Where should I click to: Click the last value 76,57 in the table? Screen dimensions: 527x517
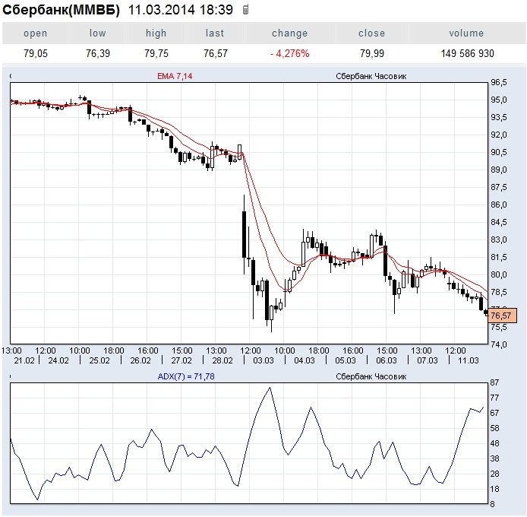pos(216,53)
